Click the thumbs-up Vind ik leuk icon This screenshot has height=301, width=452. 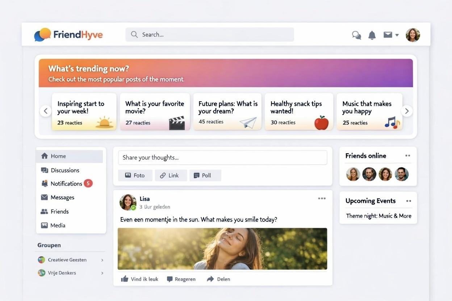[125, 279]
